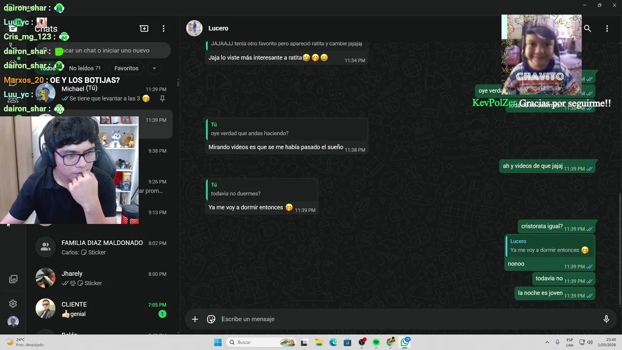Open Spotify from the taskbar

coord(376,342)
